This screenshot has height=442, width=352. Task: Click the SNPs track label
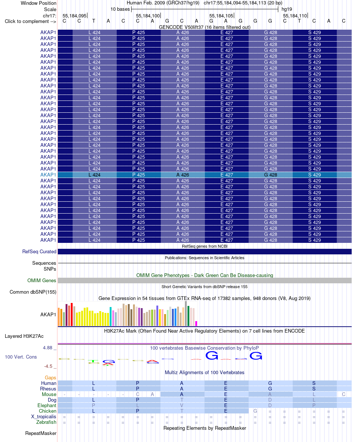point(50,269)
